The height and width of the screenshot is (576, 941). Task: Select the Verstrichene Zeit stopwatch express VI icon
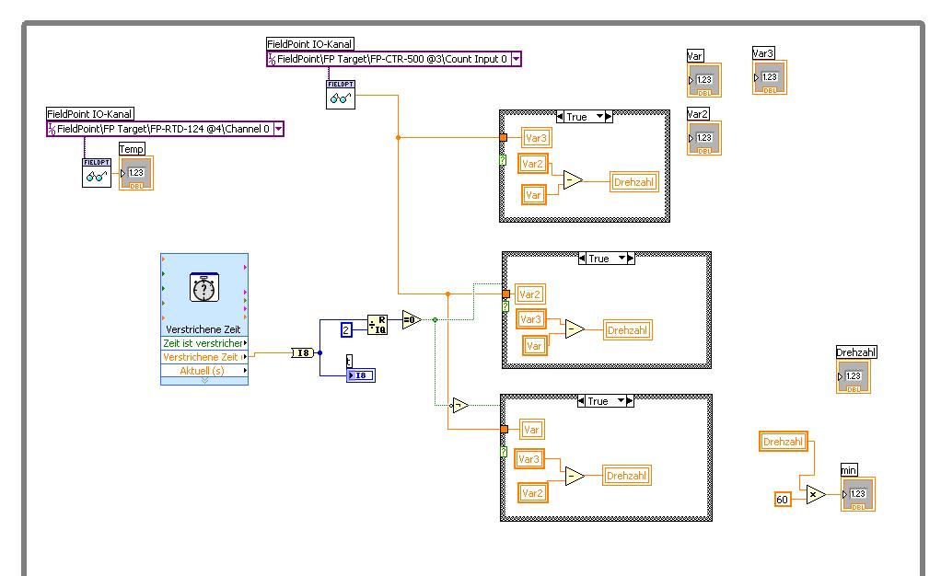coord(204,289)
